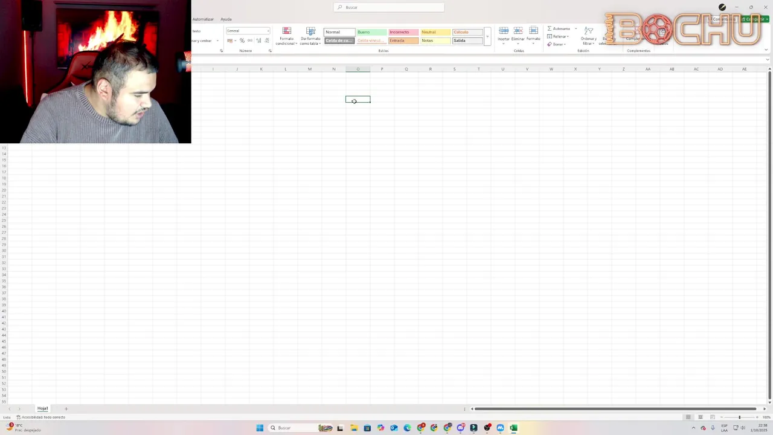Open the Ordenar y filtrar menu
Screen dimensions: 773x435
point(588,36)
